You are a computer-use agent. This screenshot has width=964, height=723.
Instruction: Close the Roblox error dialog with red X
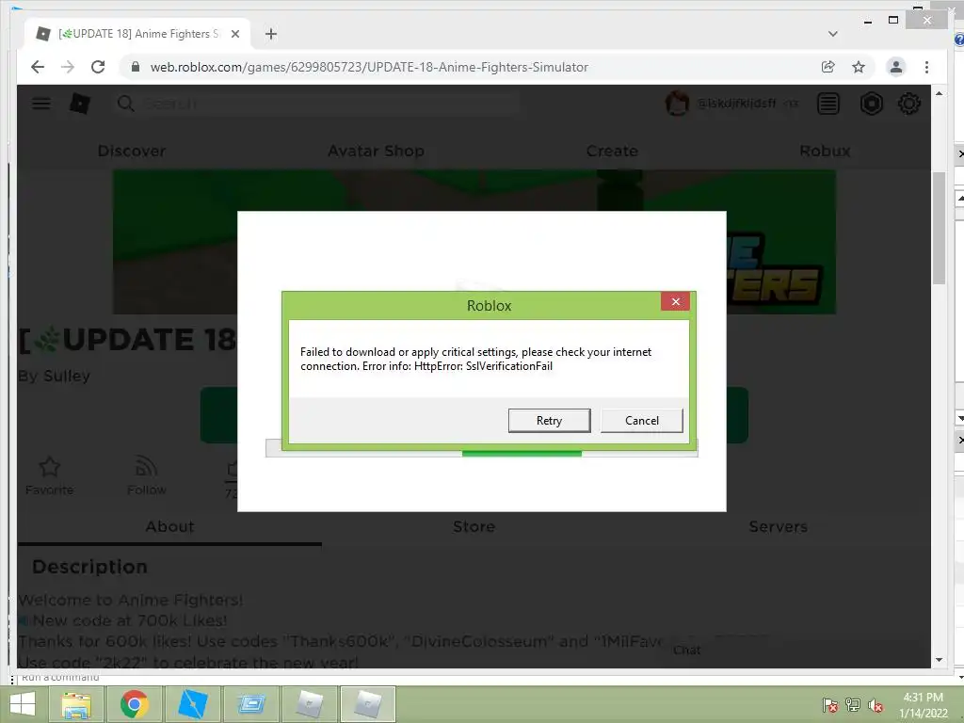[x=675, y=301]
